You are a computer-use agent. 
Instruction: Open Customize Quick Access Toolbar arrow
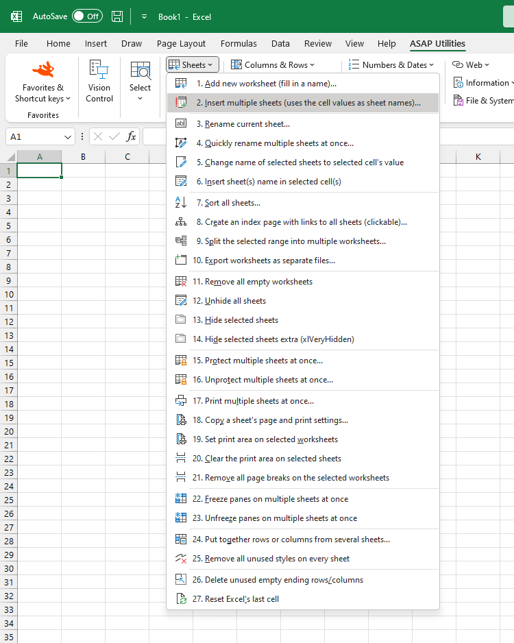click(145, 17)
